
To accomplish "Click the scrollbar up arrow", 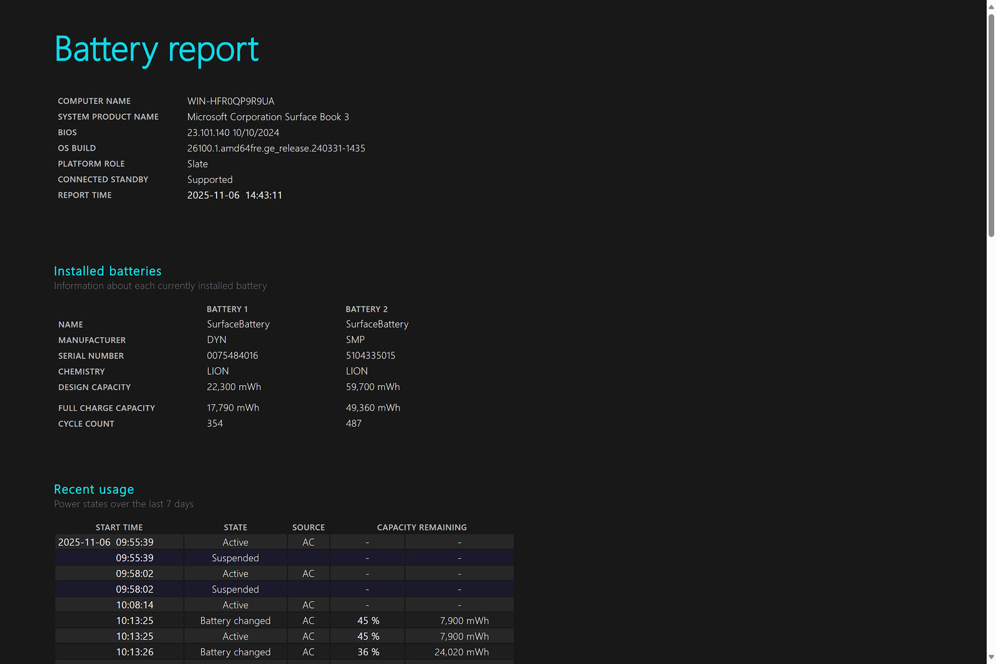I will click(x=991, y=6).
